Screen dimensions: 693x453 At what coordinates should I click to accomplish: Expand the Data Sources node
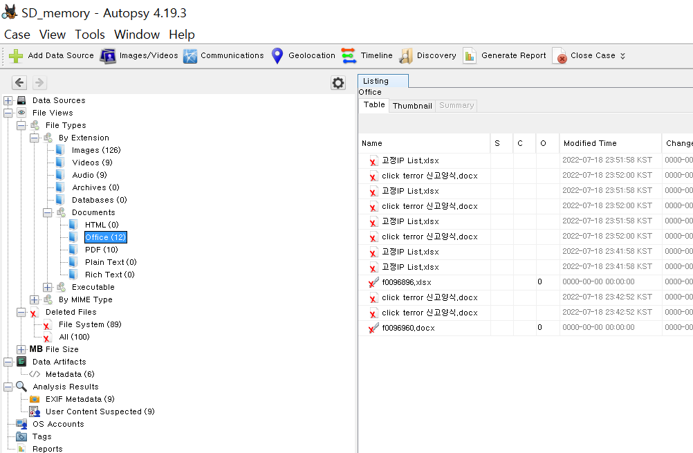pos(8,100)
